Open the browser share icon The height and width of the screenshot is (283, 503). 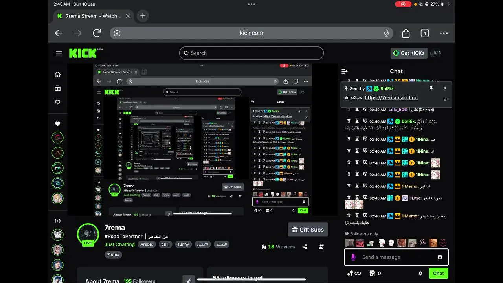click(406, 33)
